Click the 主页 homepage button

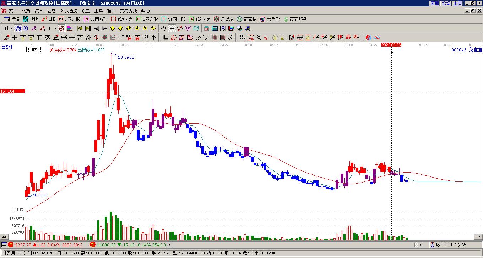457,3
